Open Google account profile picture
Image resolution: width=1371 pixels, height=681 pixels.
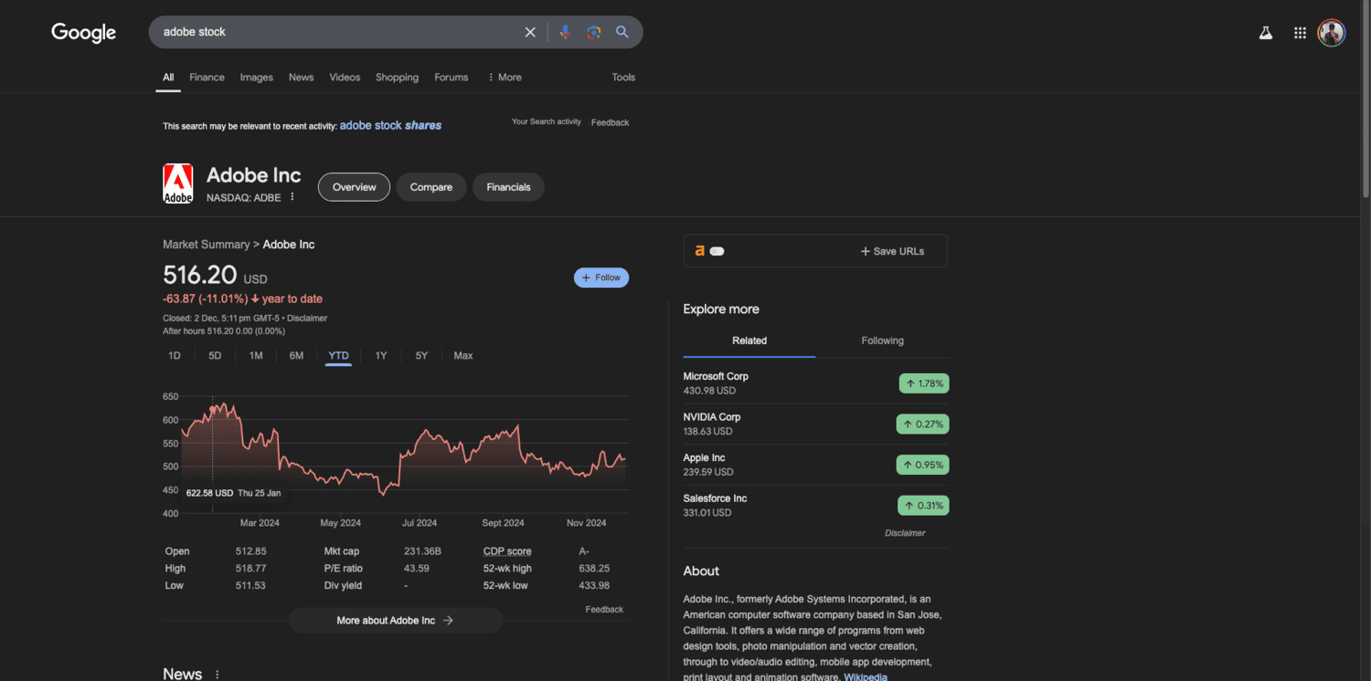(1332, 33)
